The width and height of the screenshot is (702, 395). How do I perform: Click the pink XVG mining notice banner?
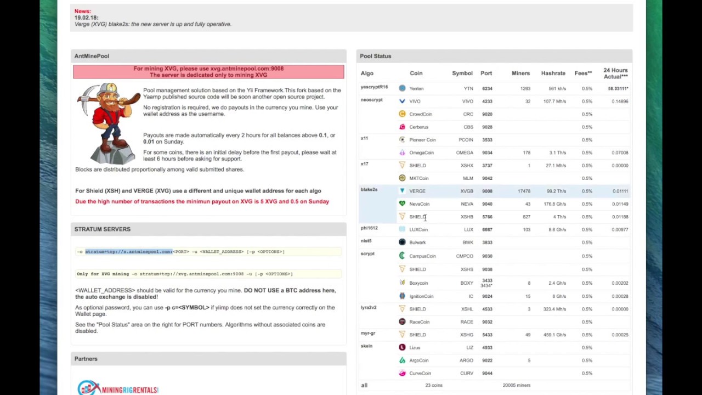(208, 72)
